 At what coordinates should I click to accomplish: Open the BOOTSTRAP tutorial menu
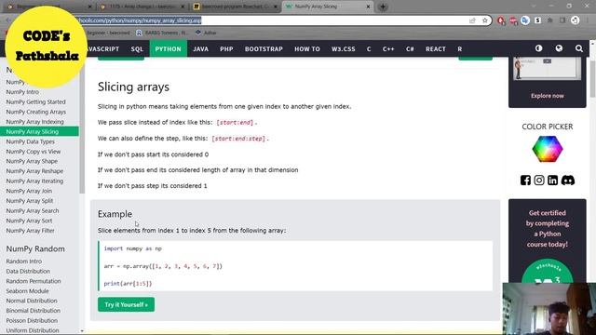[264, 49]
